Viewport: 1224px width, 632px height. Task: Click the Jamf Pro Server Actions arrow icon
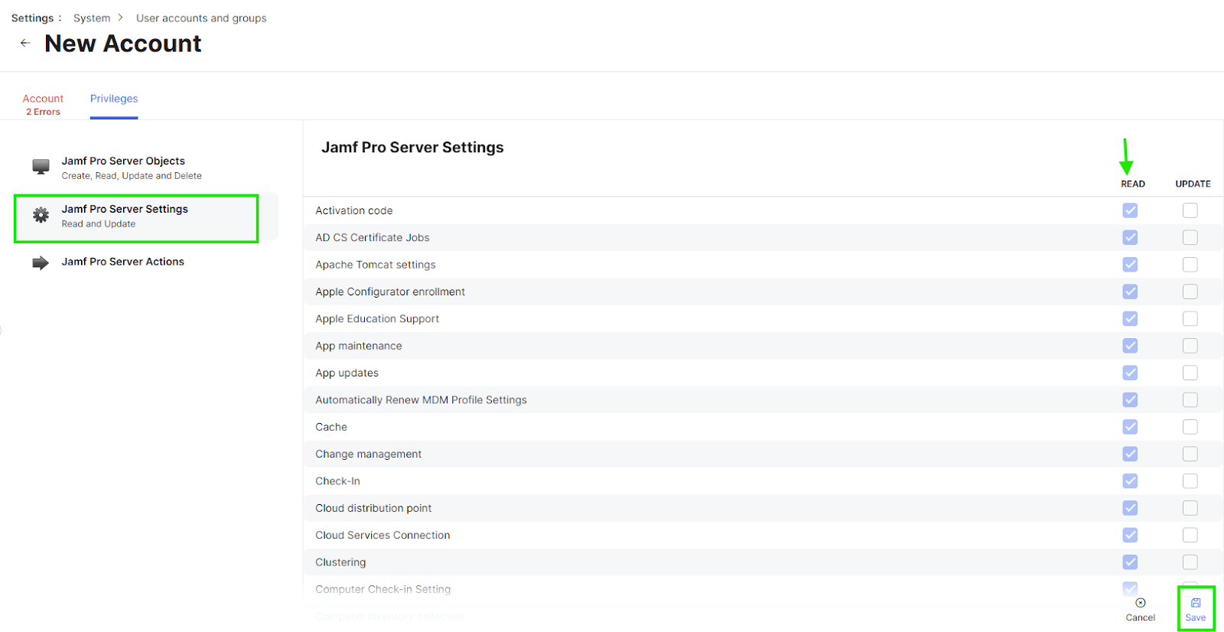(x=41, y=263)
